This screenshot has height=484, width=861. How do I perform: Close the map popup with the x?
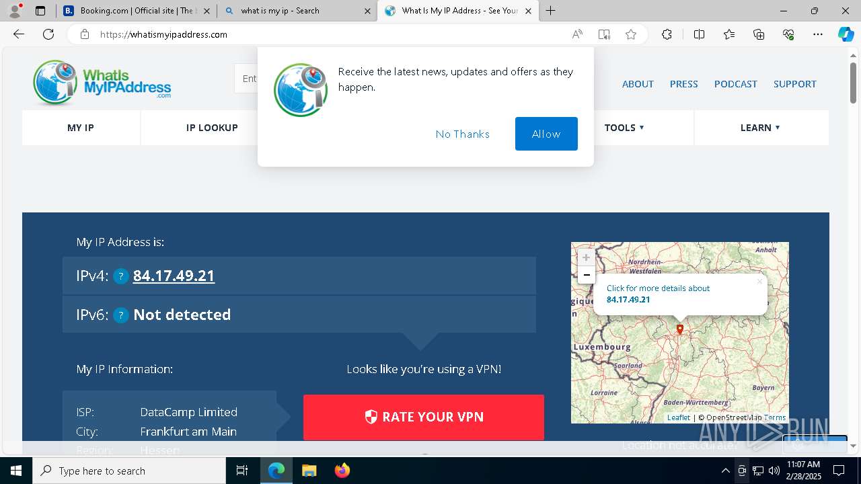click(759, 281)
